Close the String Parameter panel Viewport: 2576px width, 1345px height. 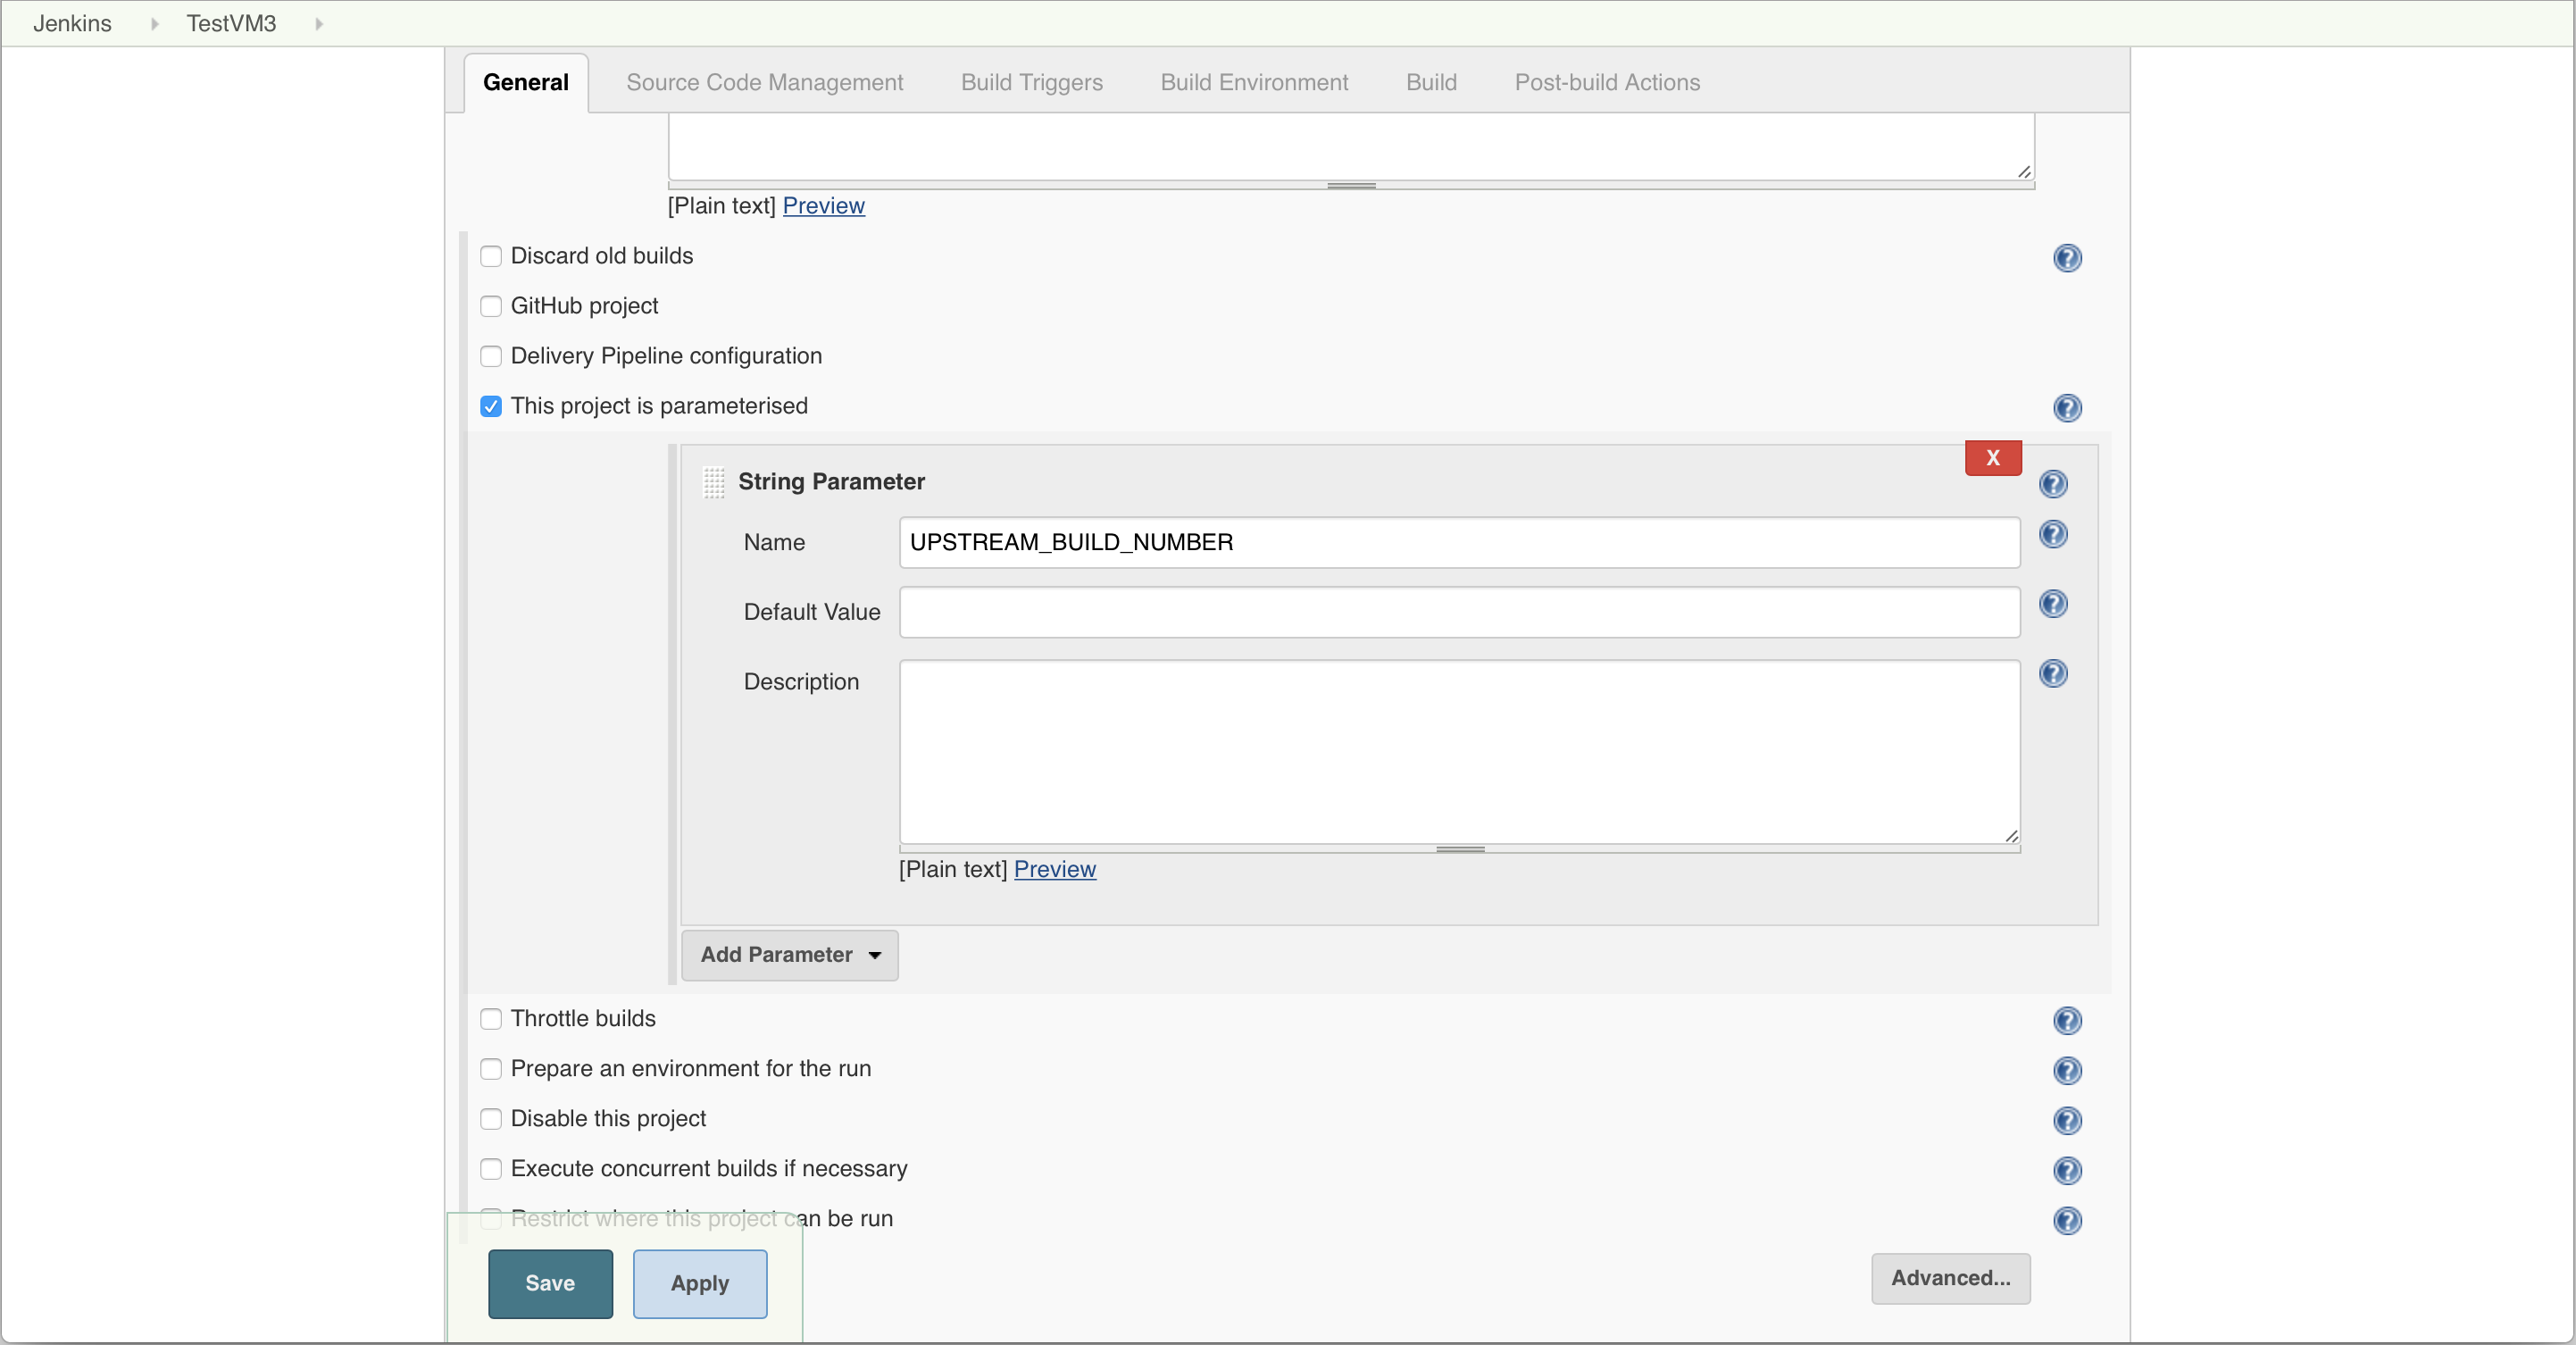click(1992, 457)
